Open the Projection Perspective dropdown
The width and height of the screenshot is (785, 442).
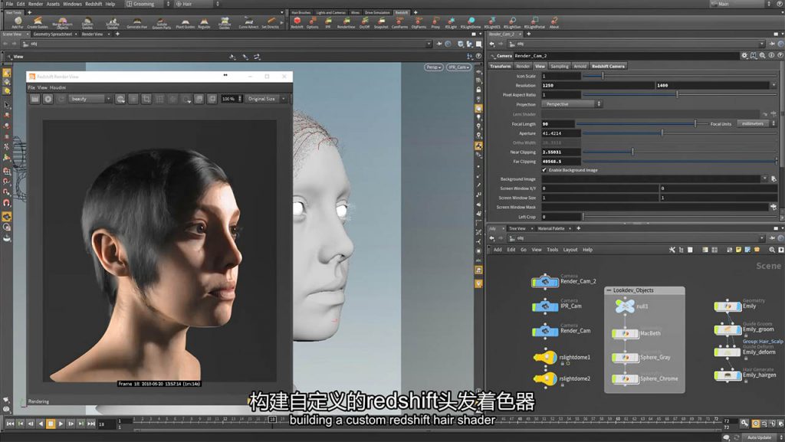click(571, 104)
